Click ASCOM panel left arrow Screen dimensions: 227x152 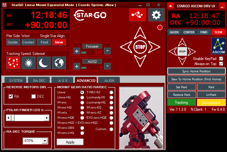tap(173, 51)
